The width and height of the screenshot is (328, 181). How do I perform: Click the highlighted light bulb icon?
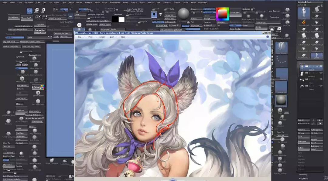[x=154, y=15]
